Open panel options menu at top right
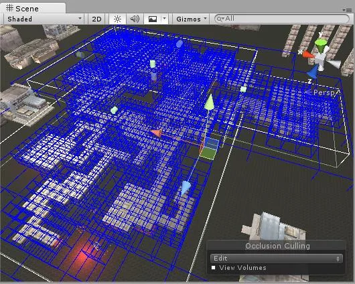The height and width of the screenshot is (284, 355). click(x=348, y=10)
